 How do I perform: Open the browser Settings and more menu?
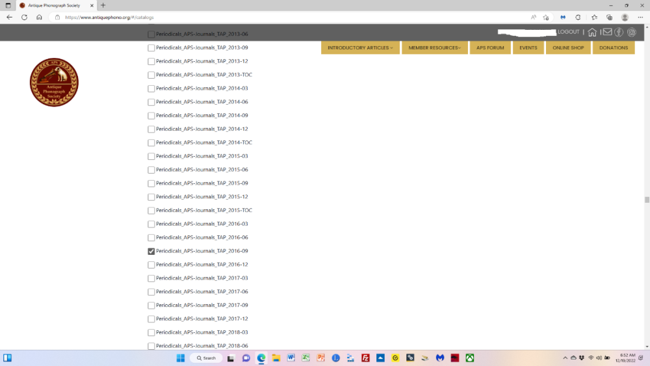coord(640,18)
